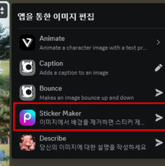The height and width of the screenshot is (166, 165).
Task: Click the park photo behind the menu
Action: [x=5, y=89]
